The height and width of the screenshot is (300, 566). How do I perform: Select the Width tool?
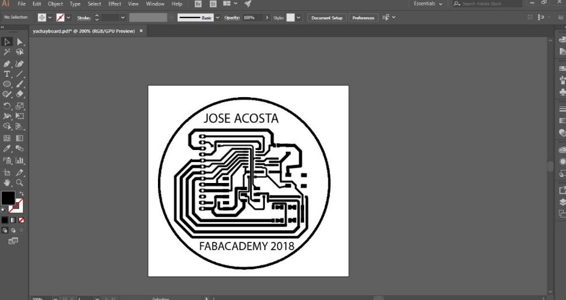7,116
